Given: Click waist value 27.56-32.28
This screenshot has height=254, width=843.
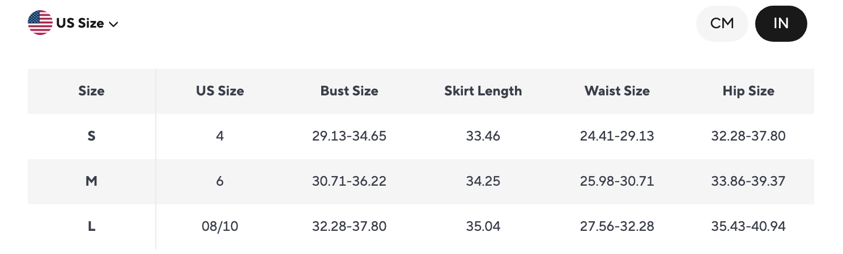Looking at the screenshot, I should [617, 226].
